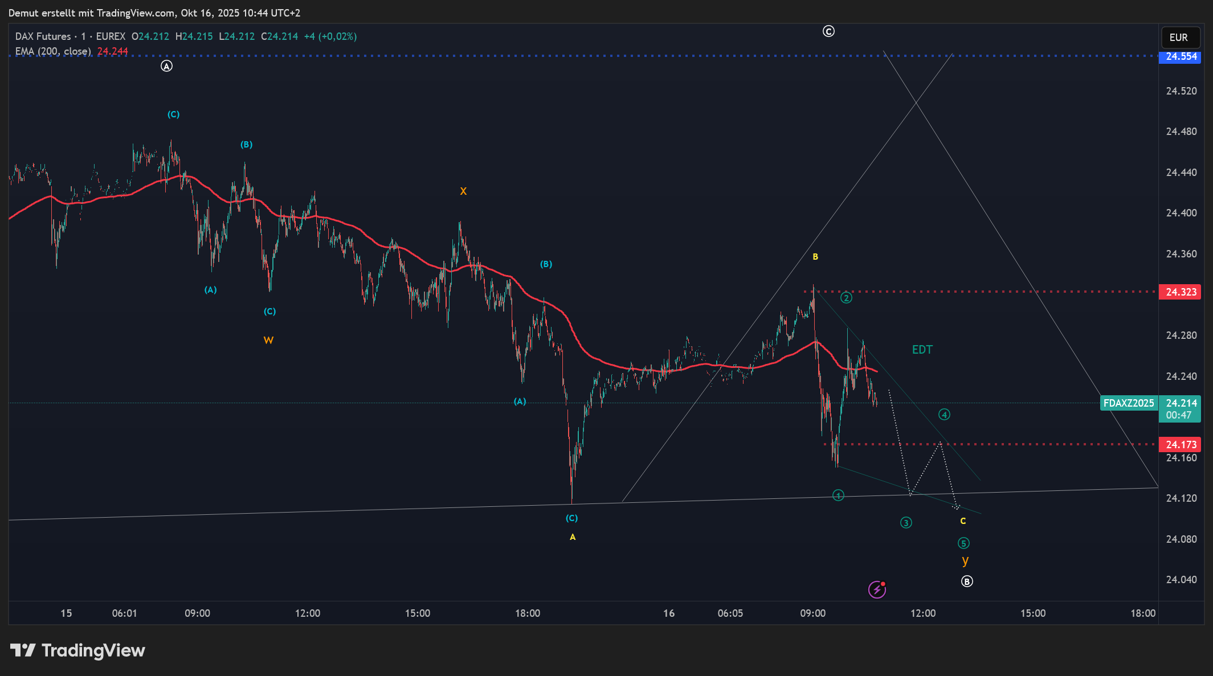Select the red 24.173 price level label
Viewport: 1213px width, 676px height.
pyautogui.click(x=1180, y=444)
